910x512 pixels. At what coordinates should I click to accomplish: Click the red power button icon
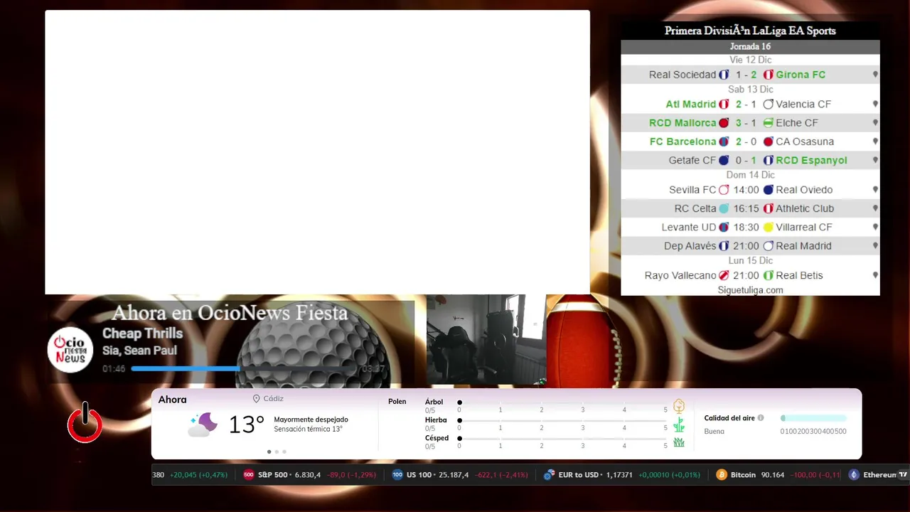(x=85, y=423)
